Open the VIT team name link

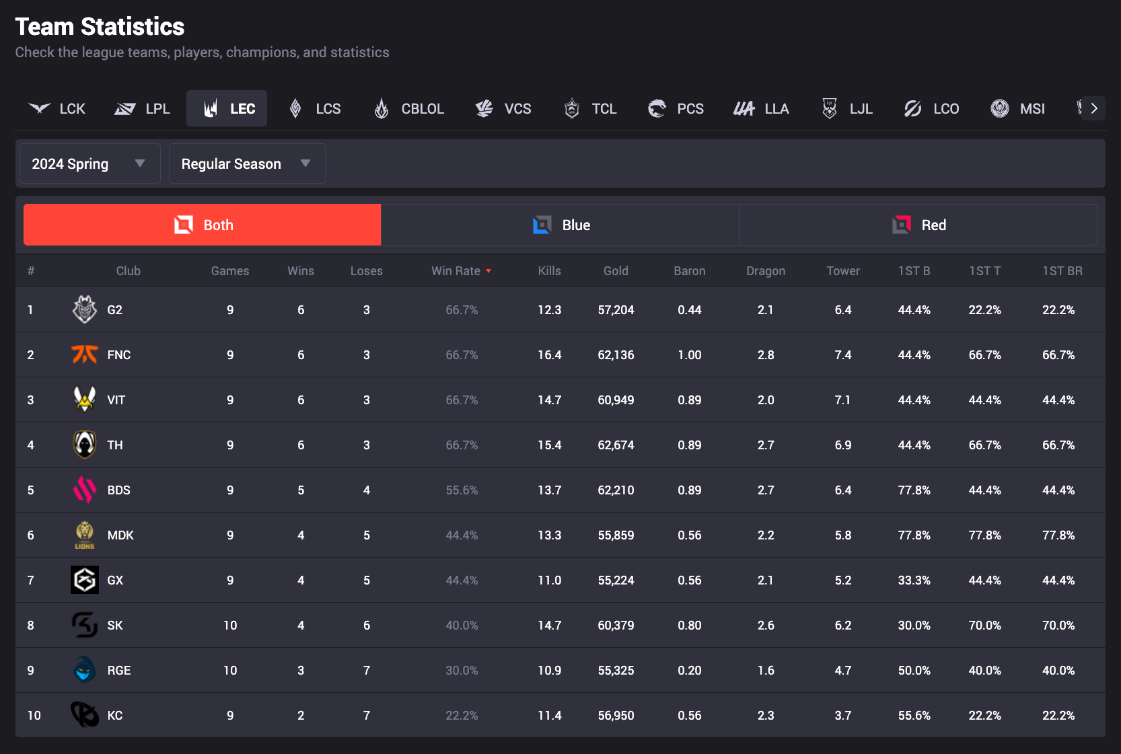[116, 400]
